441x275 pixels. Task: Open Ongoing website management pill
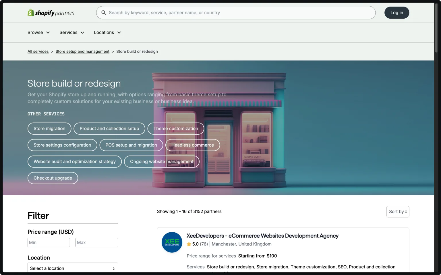point(162,162)
